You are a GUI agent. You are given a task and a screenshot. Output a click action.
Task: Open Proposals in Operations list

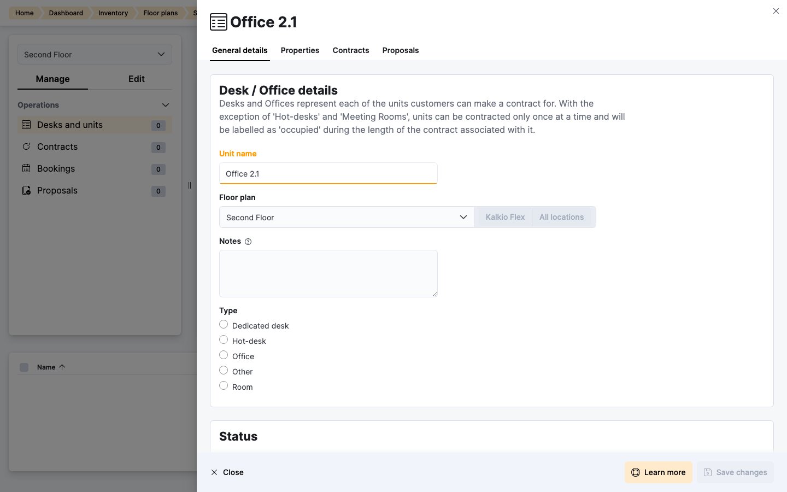tap(95, 190)
